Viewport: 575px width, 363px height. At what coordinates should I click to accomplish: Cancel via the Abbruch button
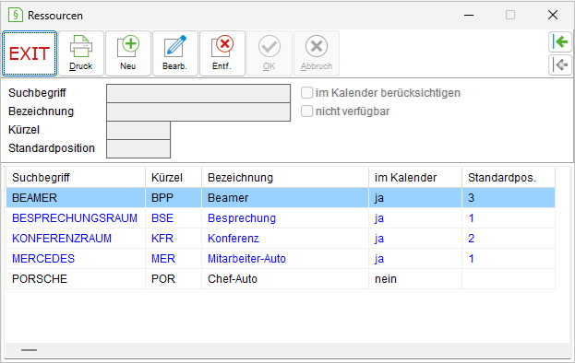pyautogui.click(x=316, y=53)
